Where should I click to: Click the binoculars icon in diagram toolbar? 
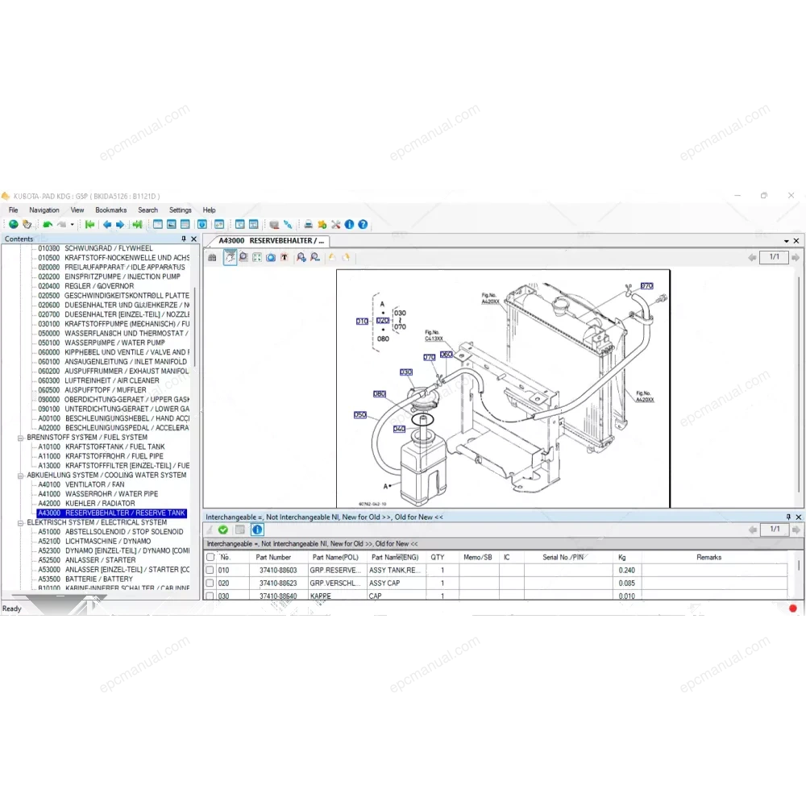pyautogui.click(x=212, y=258)
